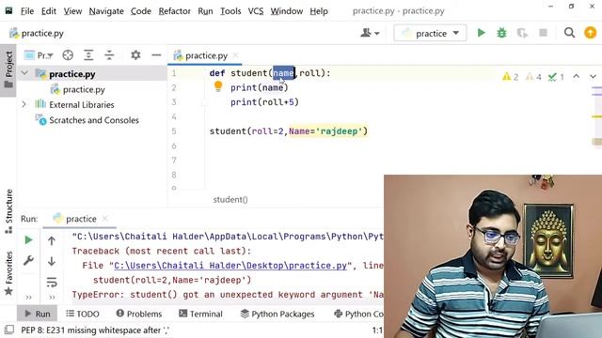Open Project panel gear options

coord(135,55)
